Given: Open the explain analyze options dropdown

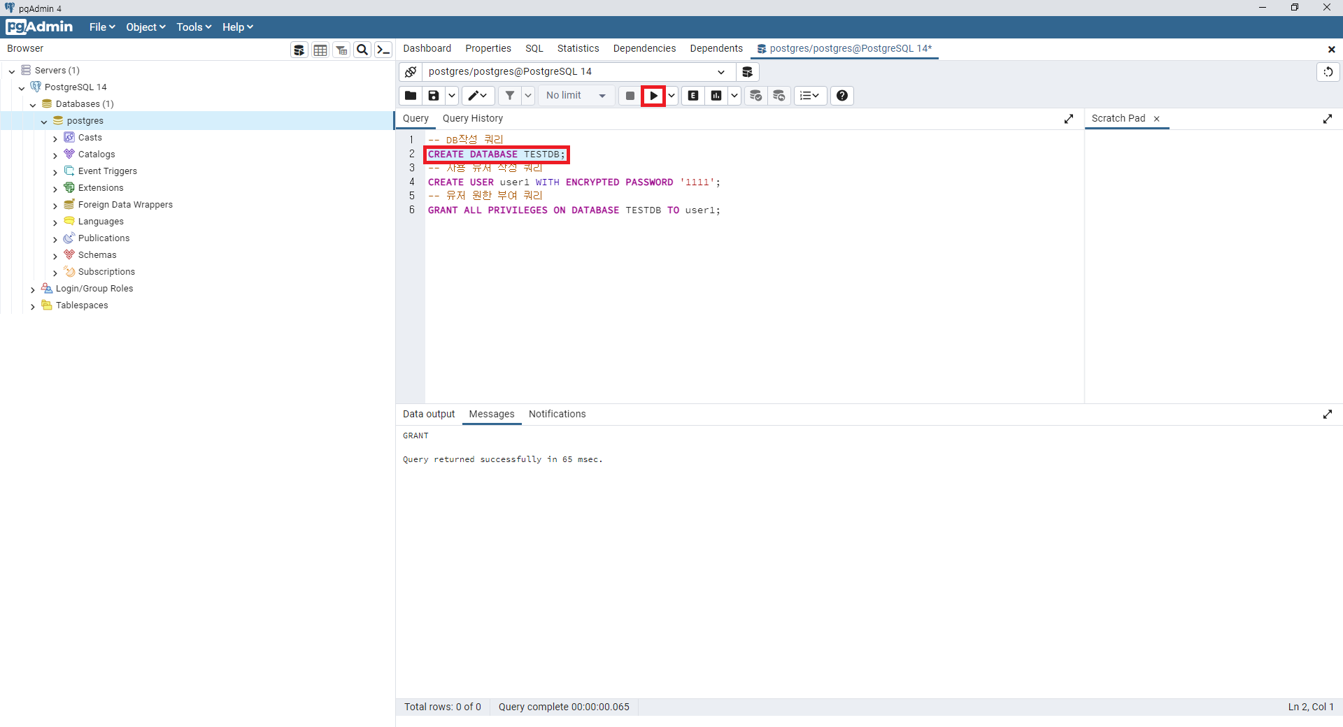Looking at the screenshot, I should pos(734,96).
